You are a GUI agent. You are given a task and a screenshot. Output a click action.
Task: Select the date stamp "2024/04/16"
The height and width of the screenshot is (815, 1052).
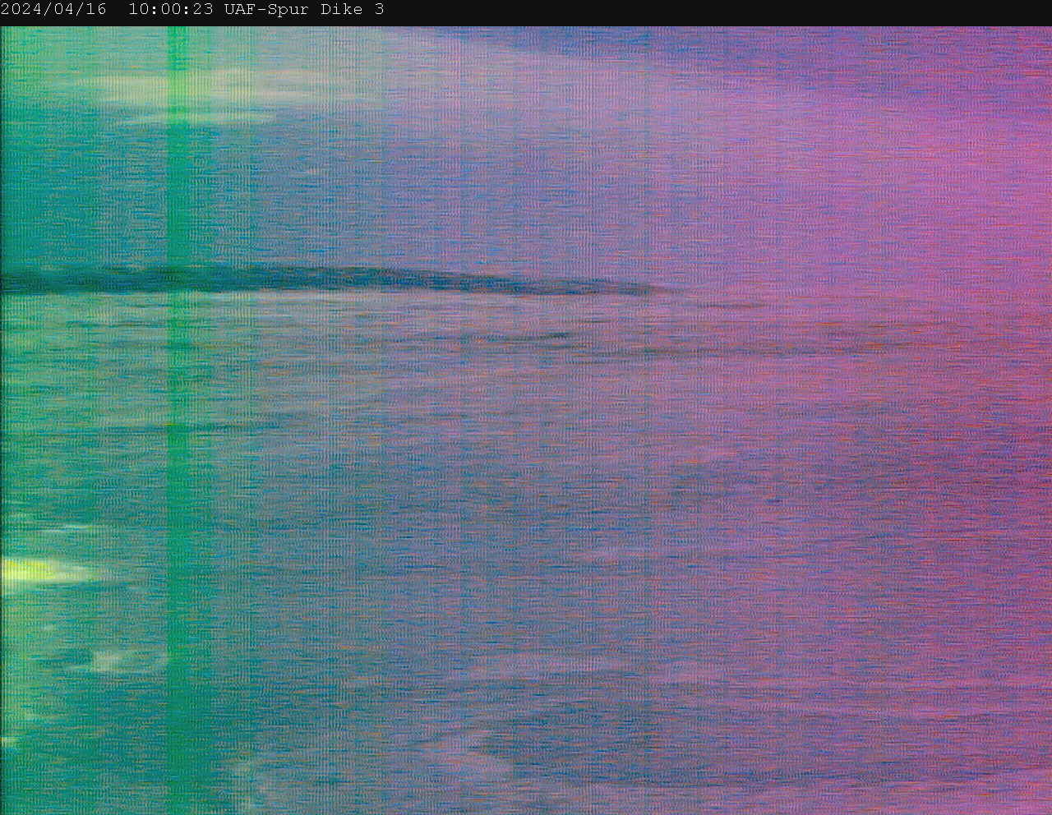[x=53, y=10]
